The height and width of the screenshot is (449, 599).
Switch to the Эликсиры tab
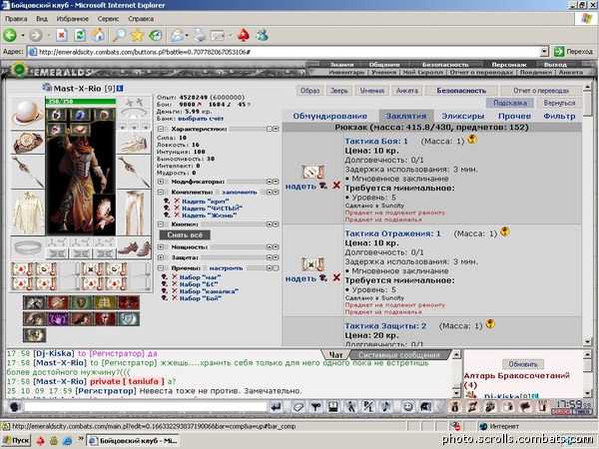pyautogui.click(x=462, y=116)
